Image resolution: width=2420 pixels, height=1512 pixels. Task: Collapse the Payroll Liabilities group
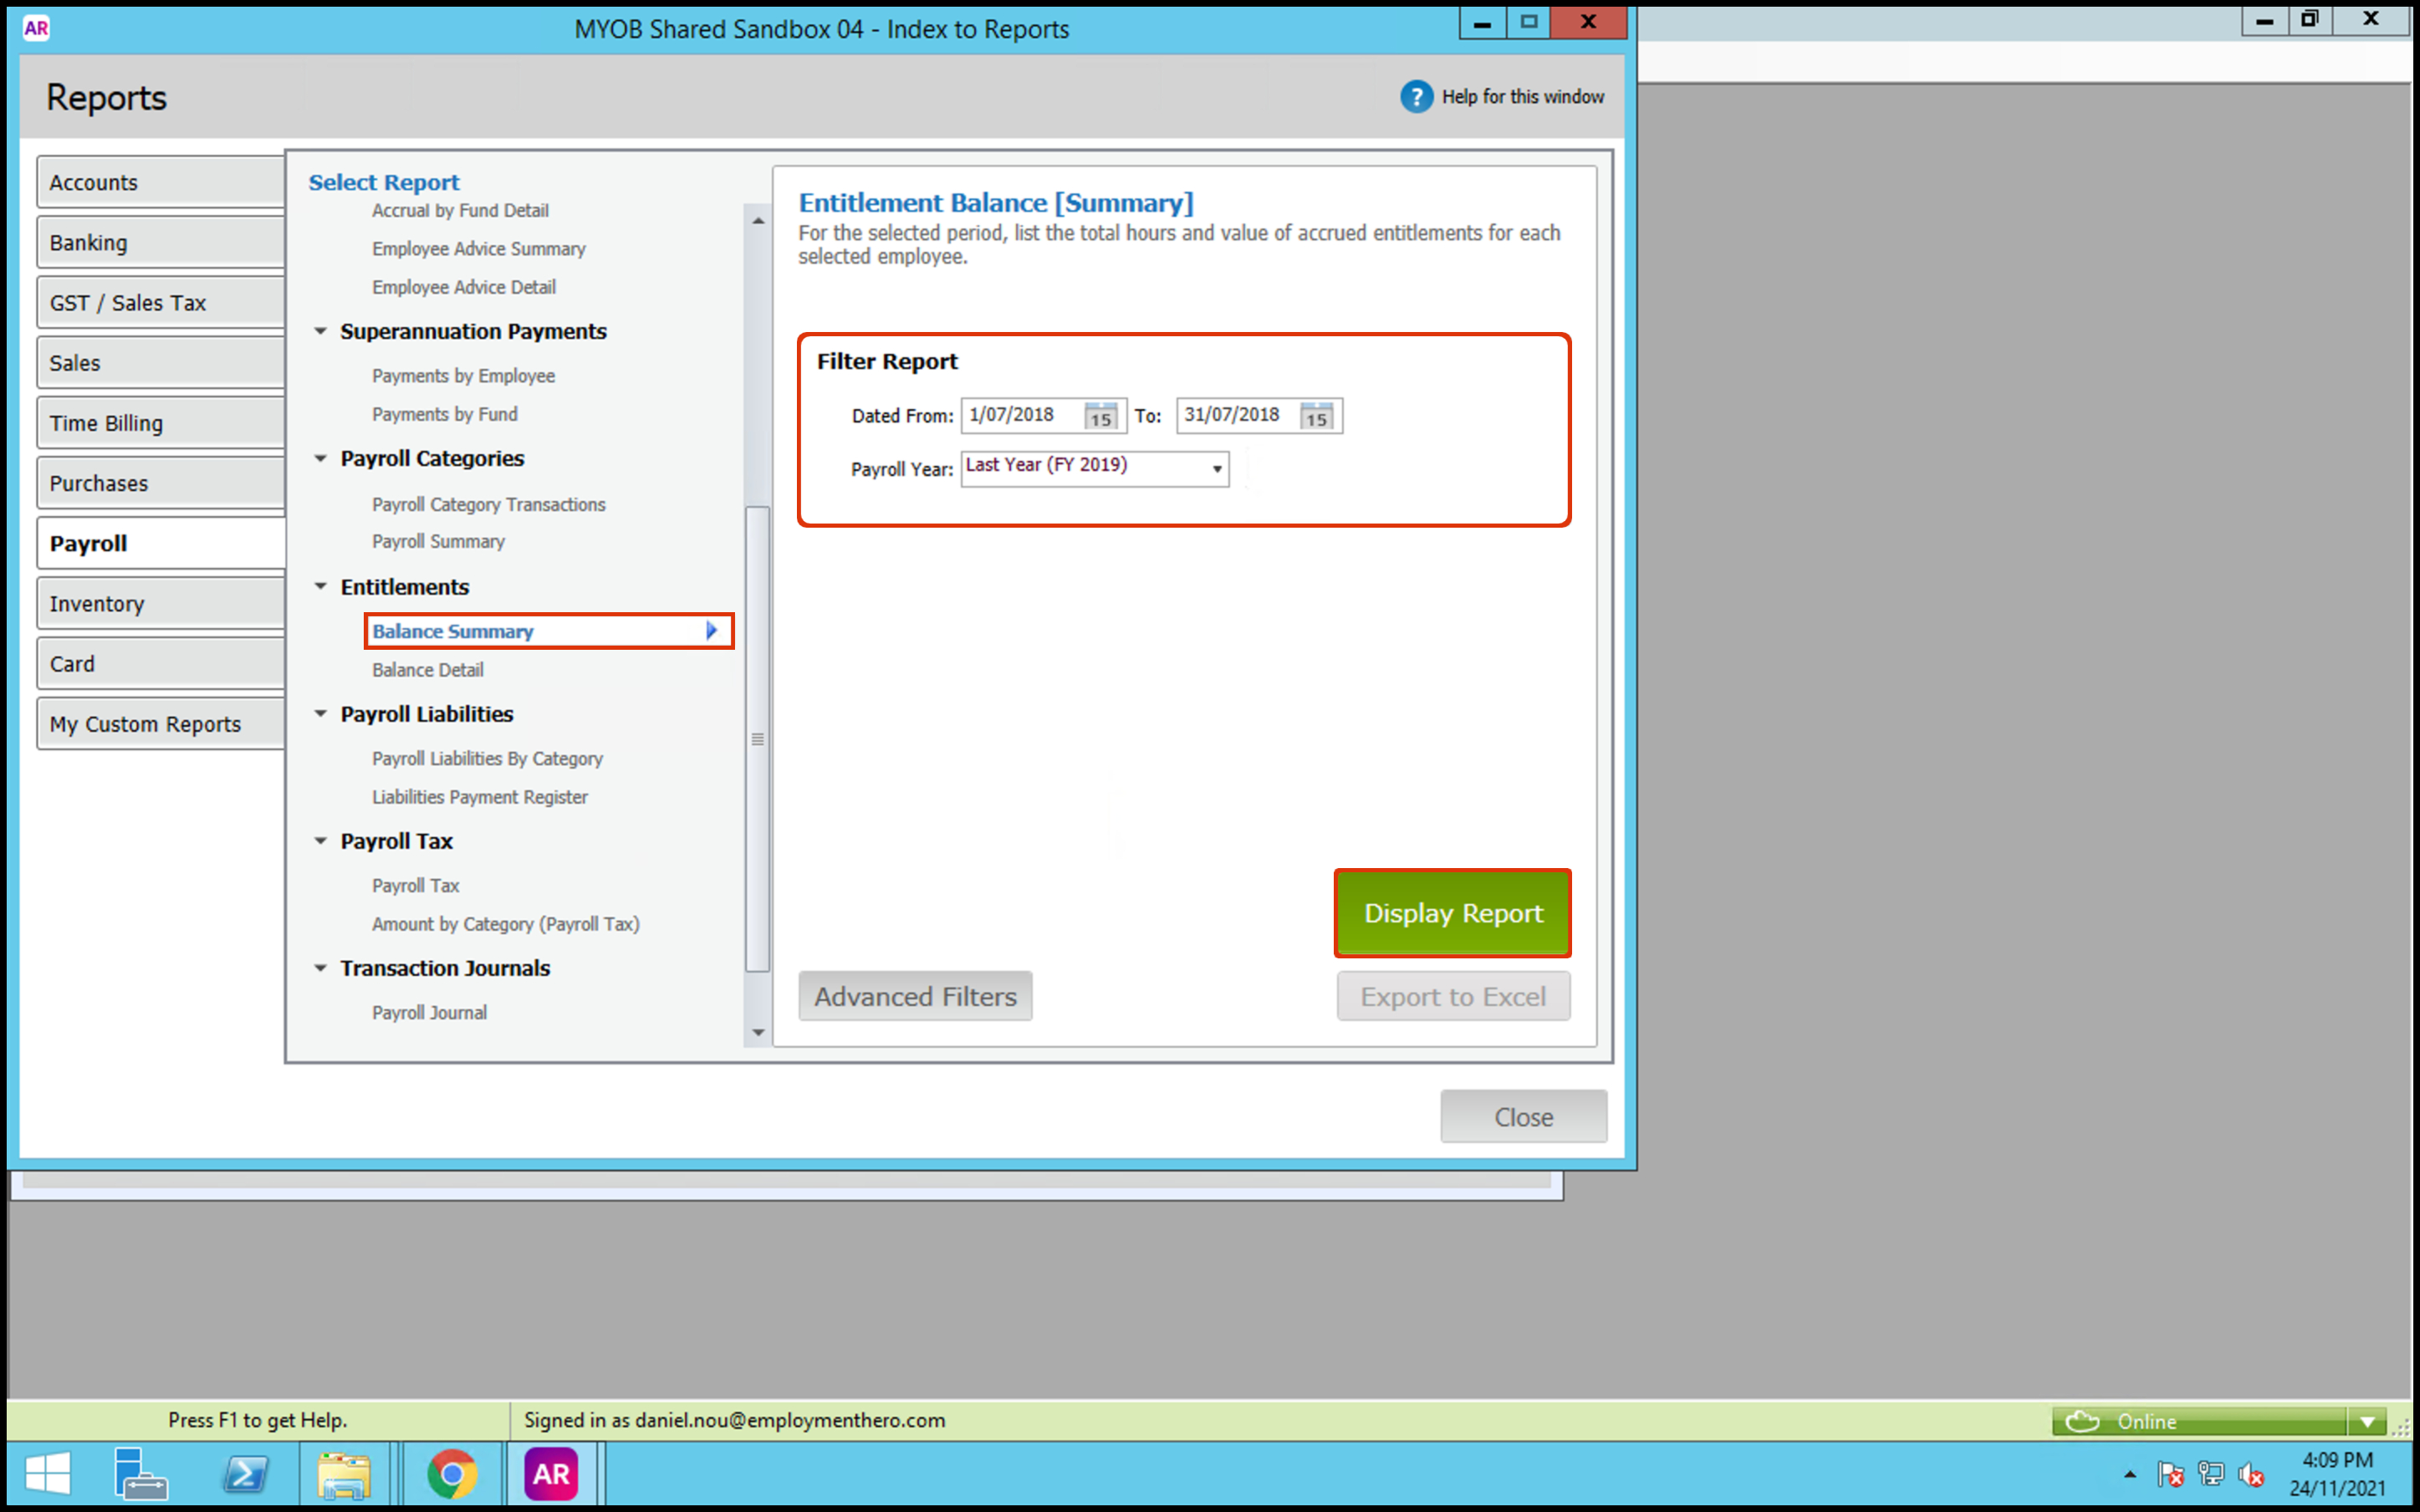click(x=321, y=714)
